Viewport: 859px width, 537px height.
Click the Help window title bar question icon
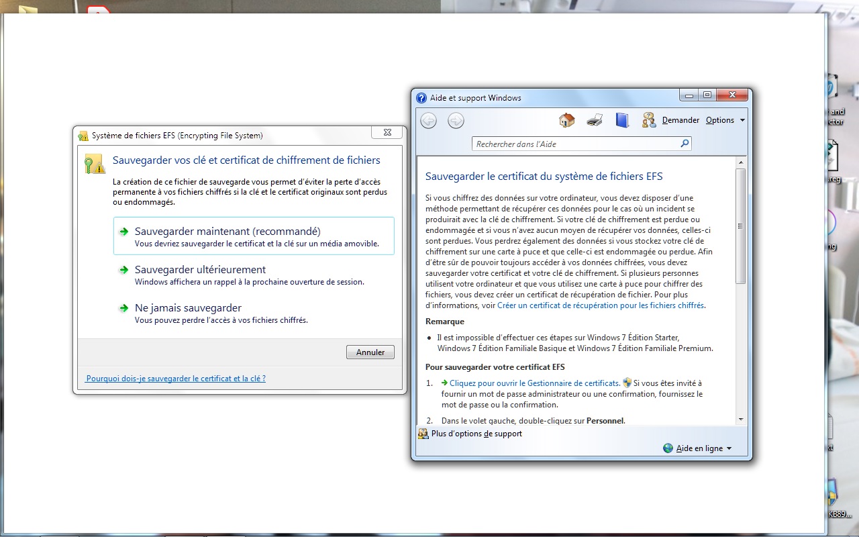click(421, 98)
